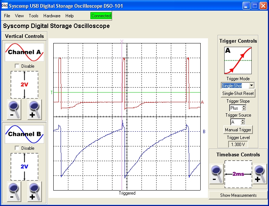The image size is (269, 206).
Task: Click the trigger slope diagram icon
Action: tap(238, 60)
